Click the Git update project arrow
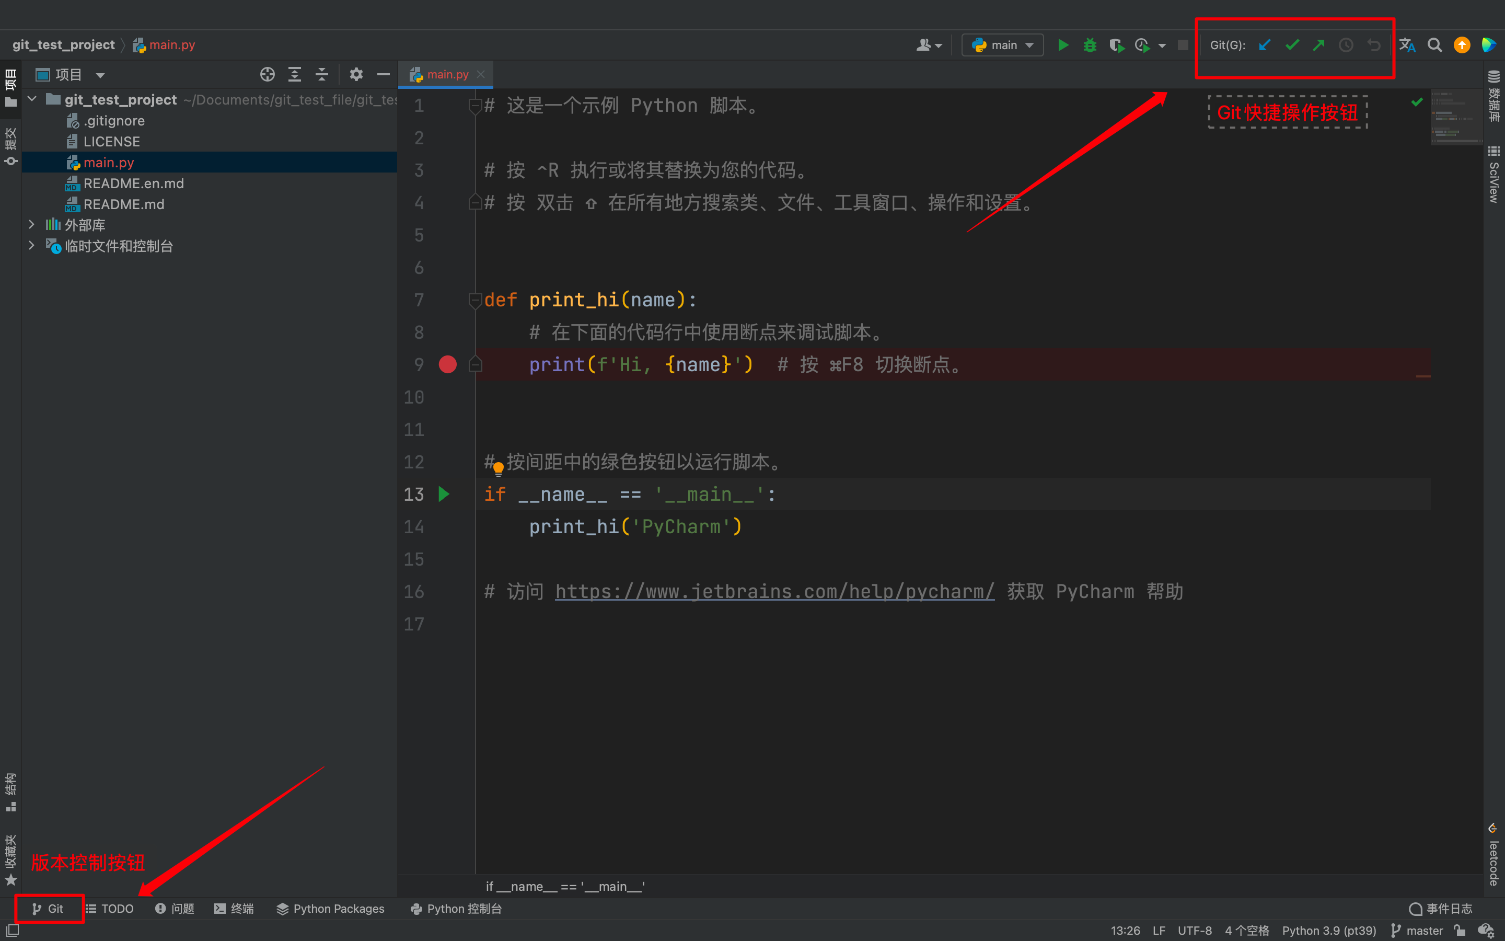 pos(1264,45)
